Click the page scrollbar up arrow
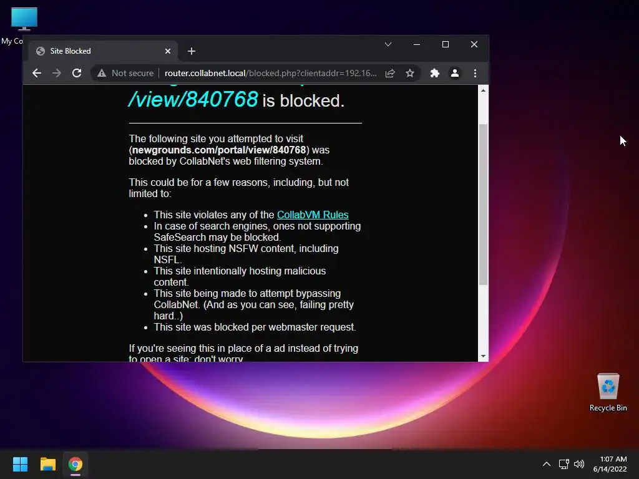This screenshot has height=479, width=639. (x=483, y=90)
